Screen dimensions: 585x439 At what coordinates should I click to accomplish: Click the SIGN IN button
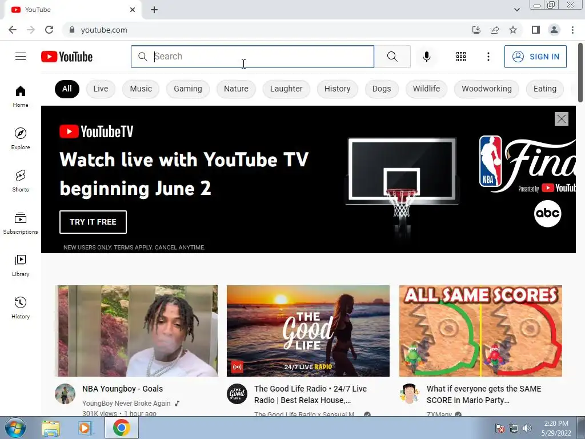click(535, 57)
